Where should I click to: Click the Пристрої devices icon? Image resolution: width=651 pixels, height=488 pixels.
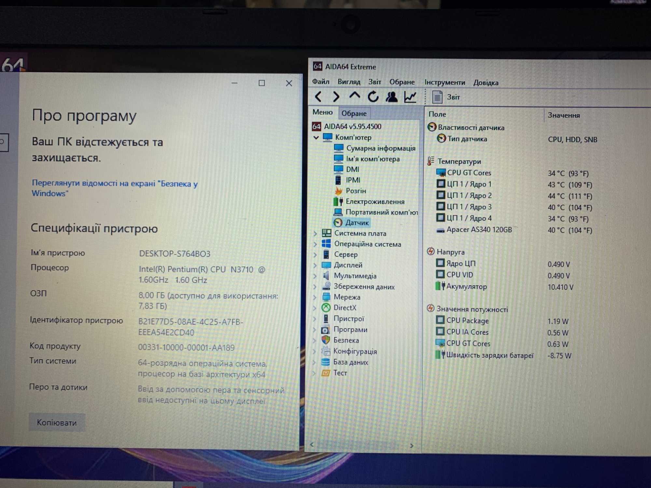(x=325, y=319)
